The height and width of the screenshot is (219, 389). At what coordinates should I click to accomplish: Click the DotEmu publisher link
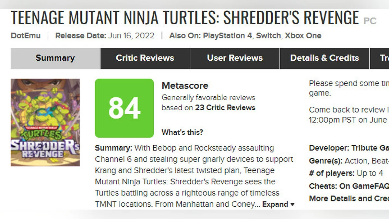tap(26, 36)
